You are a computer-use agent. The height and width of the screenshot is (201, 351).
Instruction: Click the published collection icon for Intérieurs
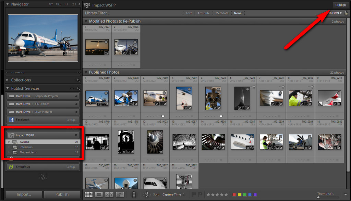pos(15,147)
